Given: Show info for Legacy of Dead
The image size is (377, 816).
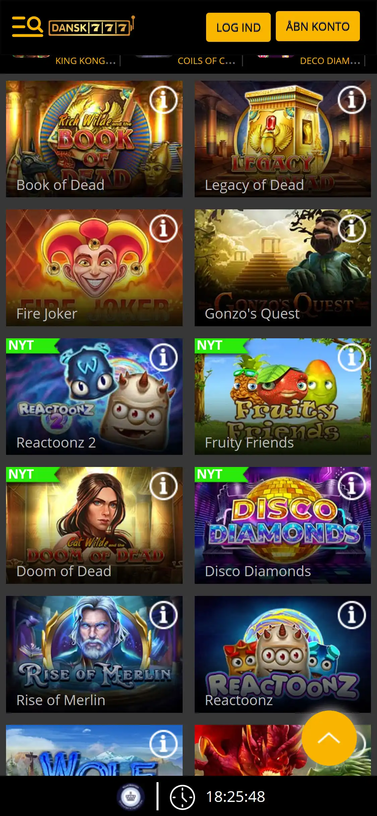Looking at the screenshot, I should (x=352, y=100).
